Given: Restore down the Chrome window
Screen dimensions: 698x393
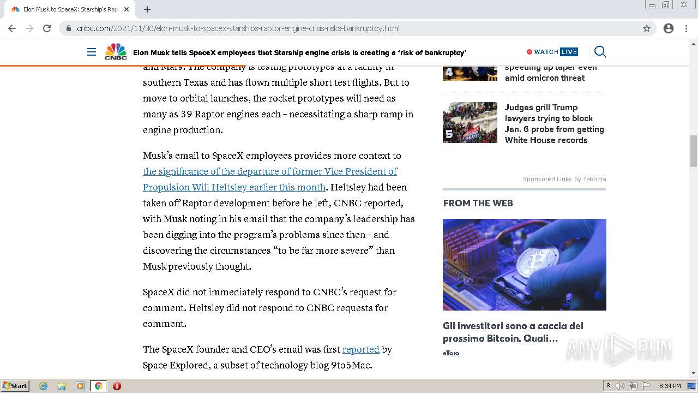Looking at the screenshot, I should coord(666,5).
